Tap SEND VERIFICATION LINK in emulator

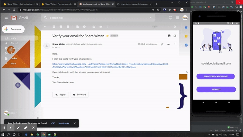click(216, 76)
